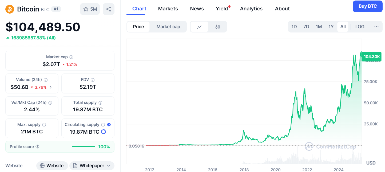The width and height of the screenshot is (385, 172).
Task: Open more chart options ellipsis
Action: pos(376,27)
